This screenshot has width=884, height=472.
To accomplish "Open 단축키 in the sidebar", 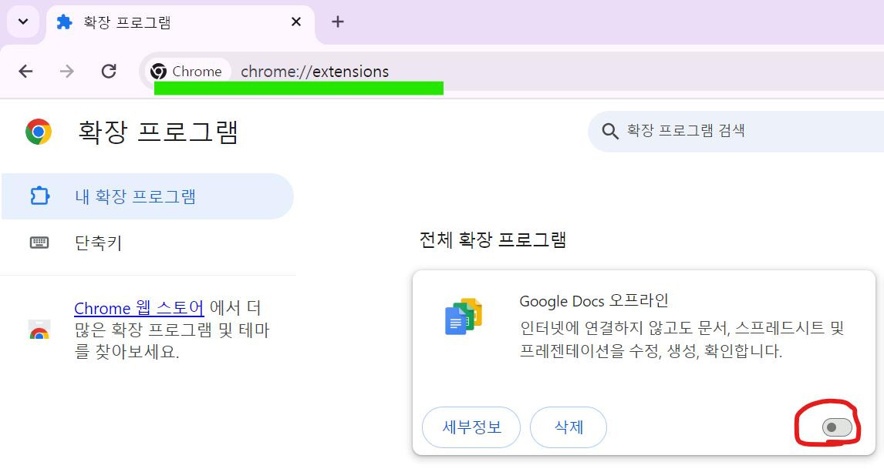I will coord(147,243).
